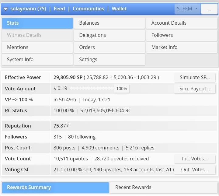
Task: Open the Out. Votes... button
Action: [x=195, y=170]
